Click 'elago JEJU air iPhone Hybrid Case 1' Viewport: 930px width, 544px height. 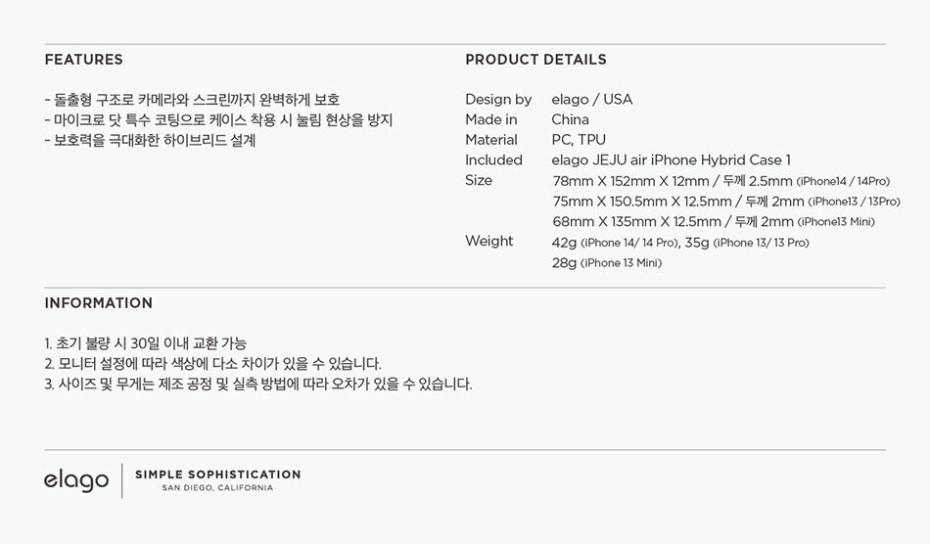coord(671,160)
